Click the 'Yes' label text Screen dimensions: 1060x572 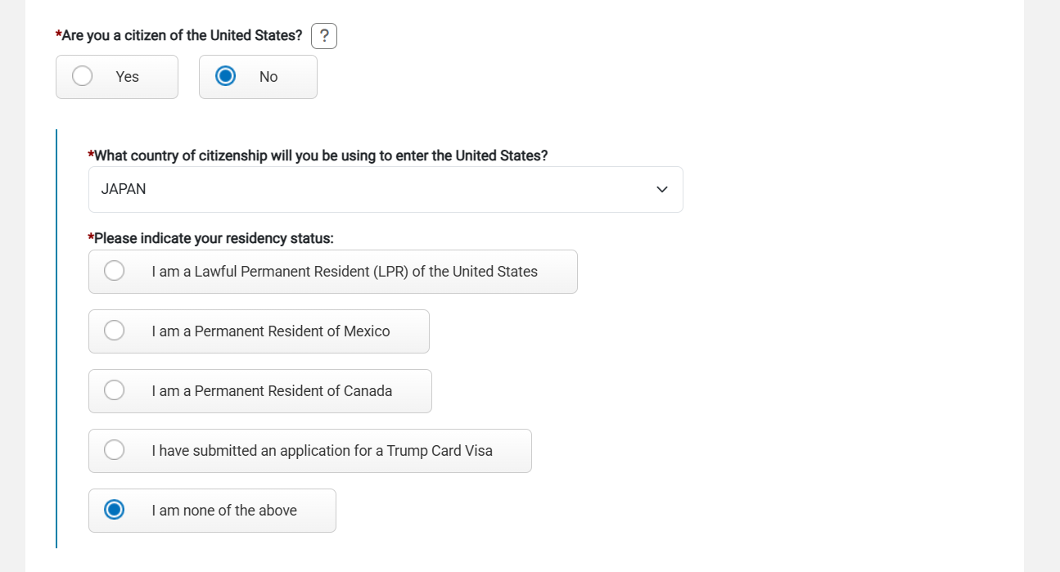pos(127,77)
